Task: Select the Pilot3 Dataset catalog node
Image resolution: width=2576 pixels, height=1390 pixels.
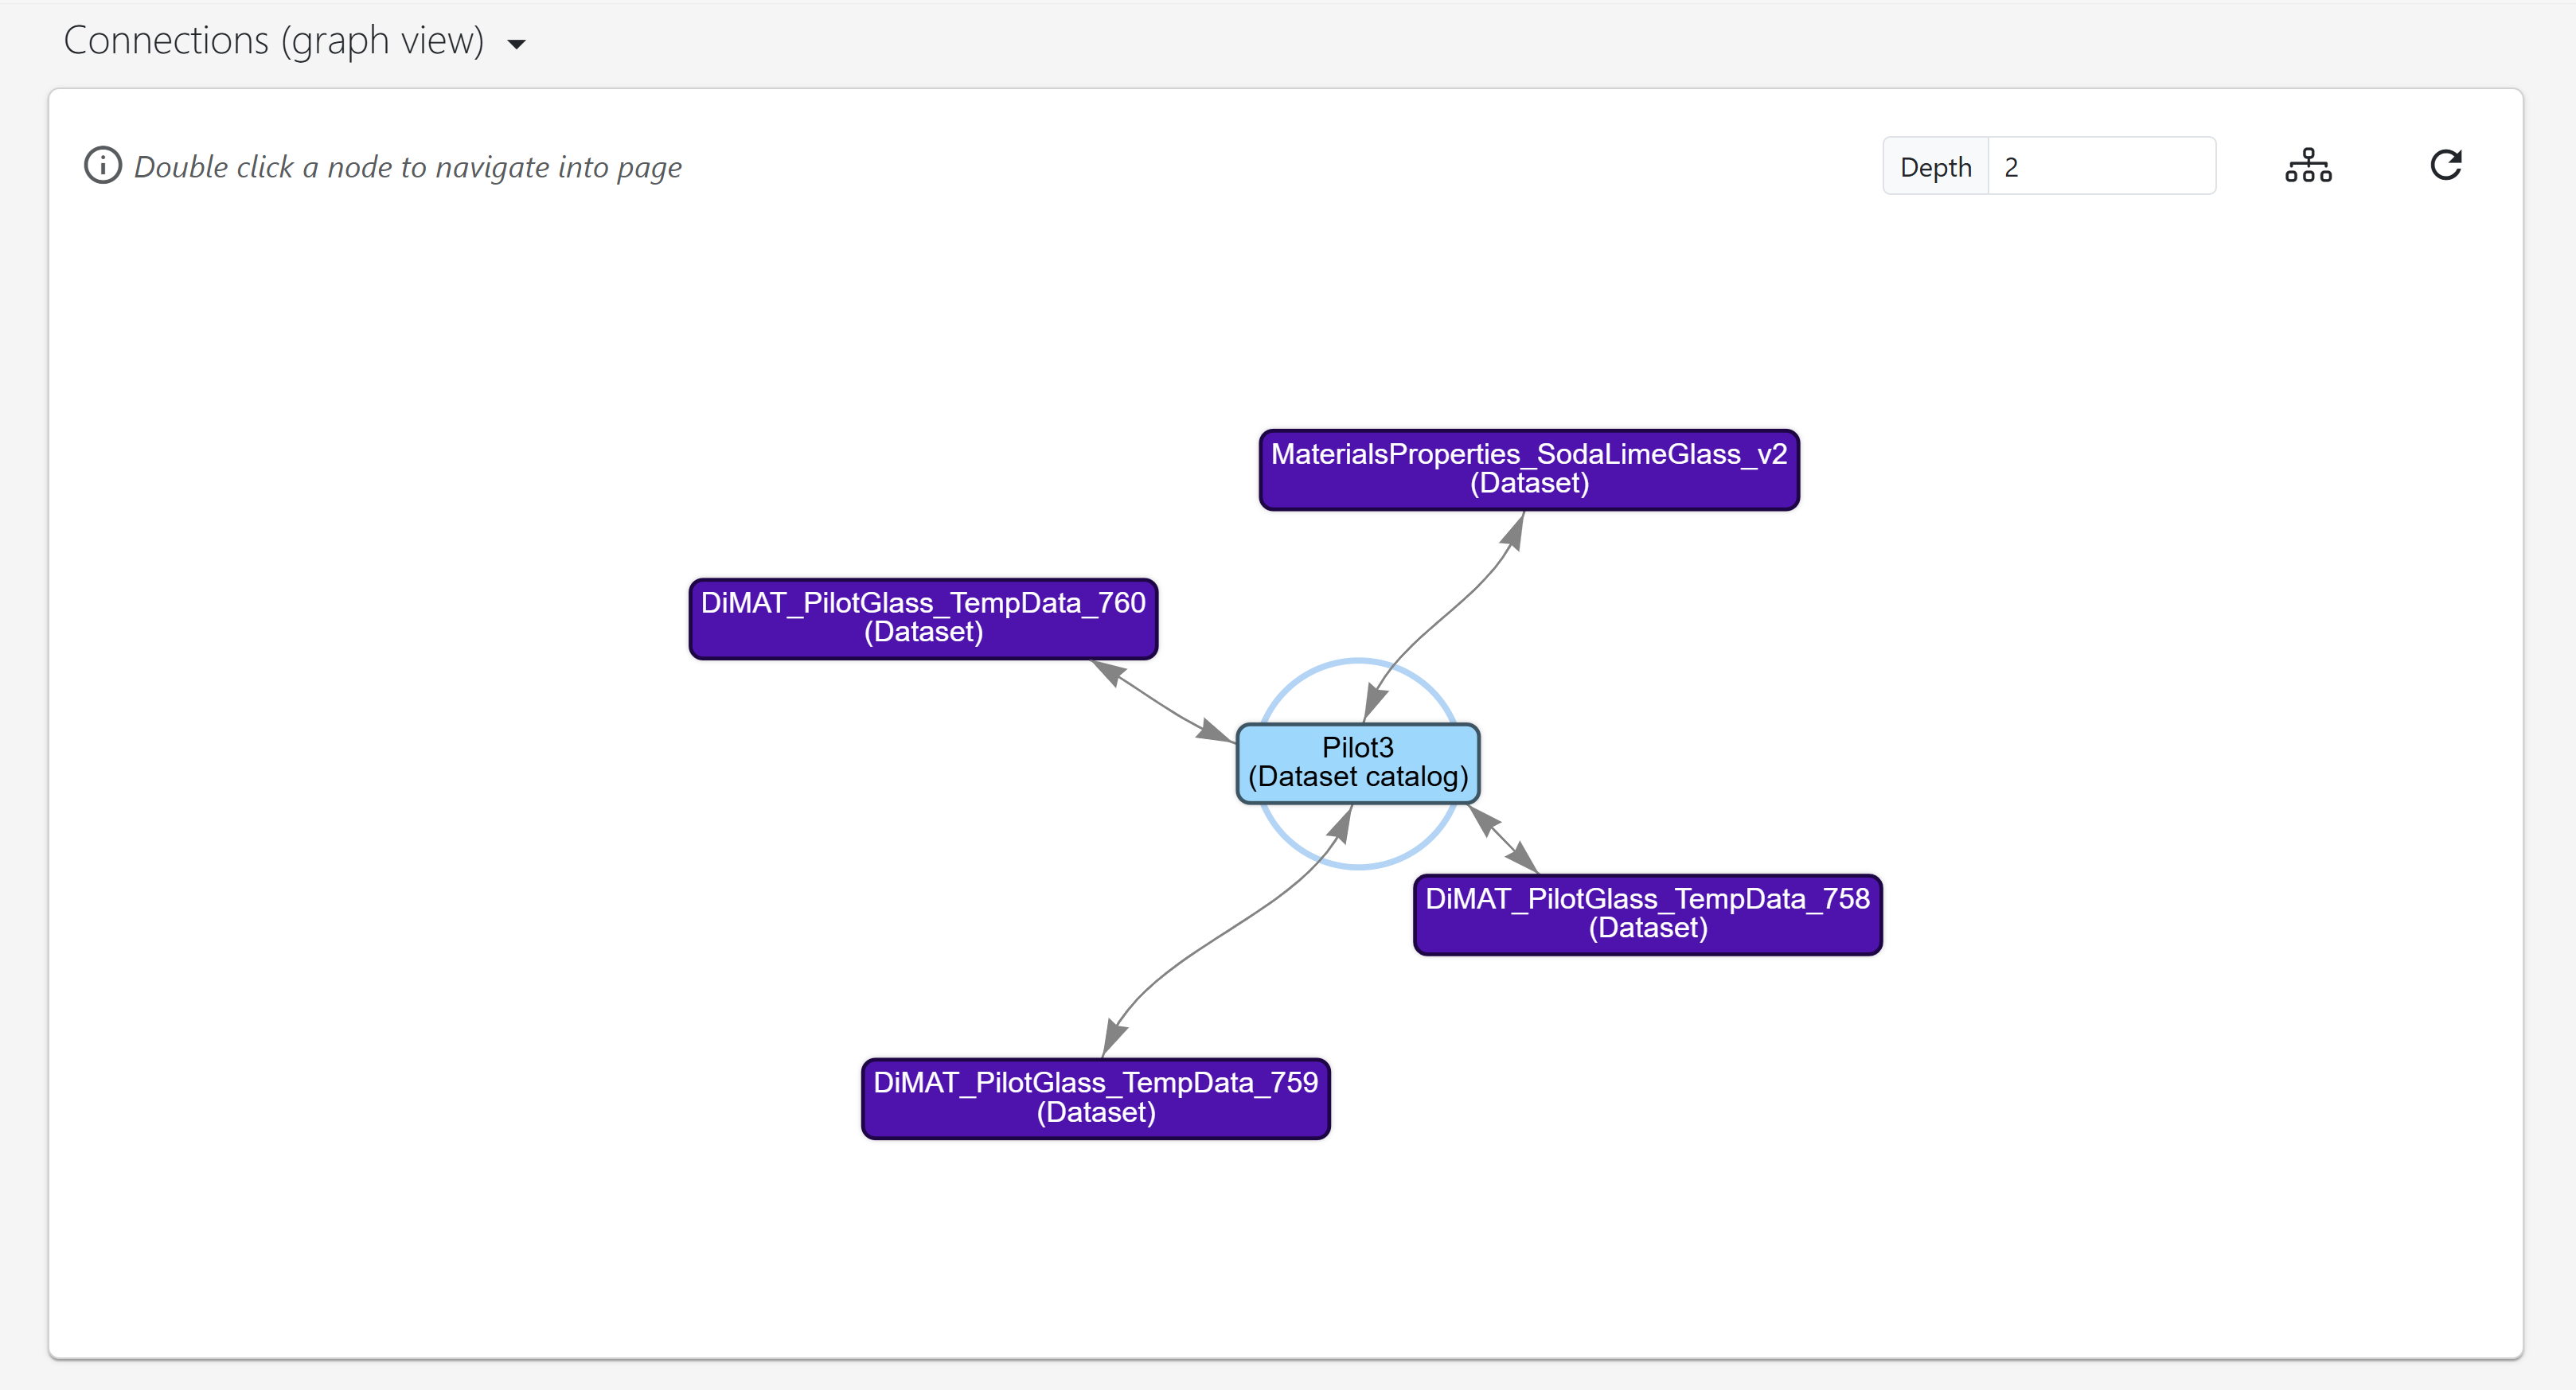Action: coord(1357,764)
